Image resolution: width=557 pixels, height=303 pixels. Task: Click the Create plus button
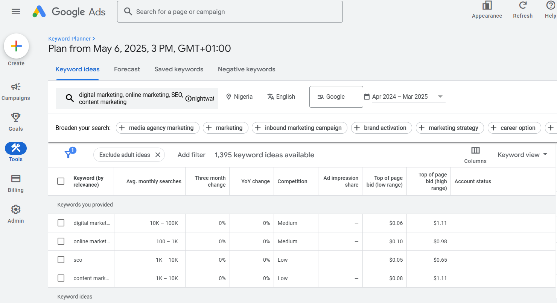(16, 46)
